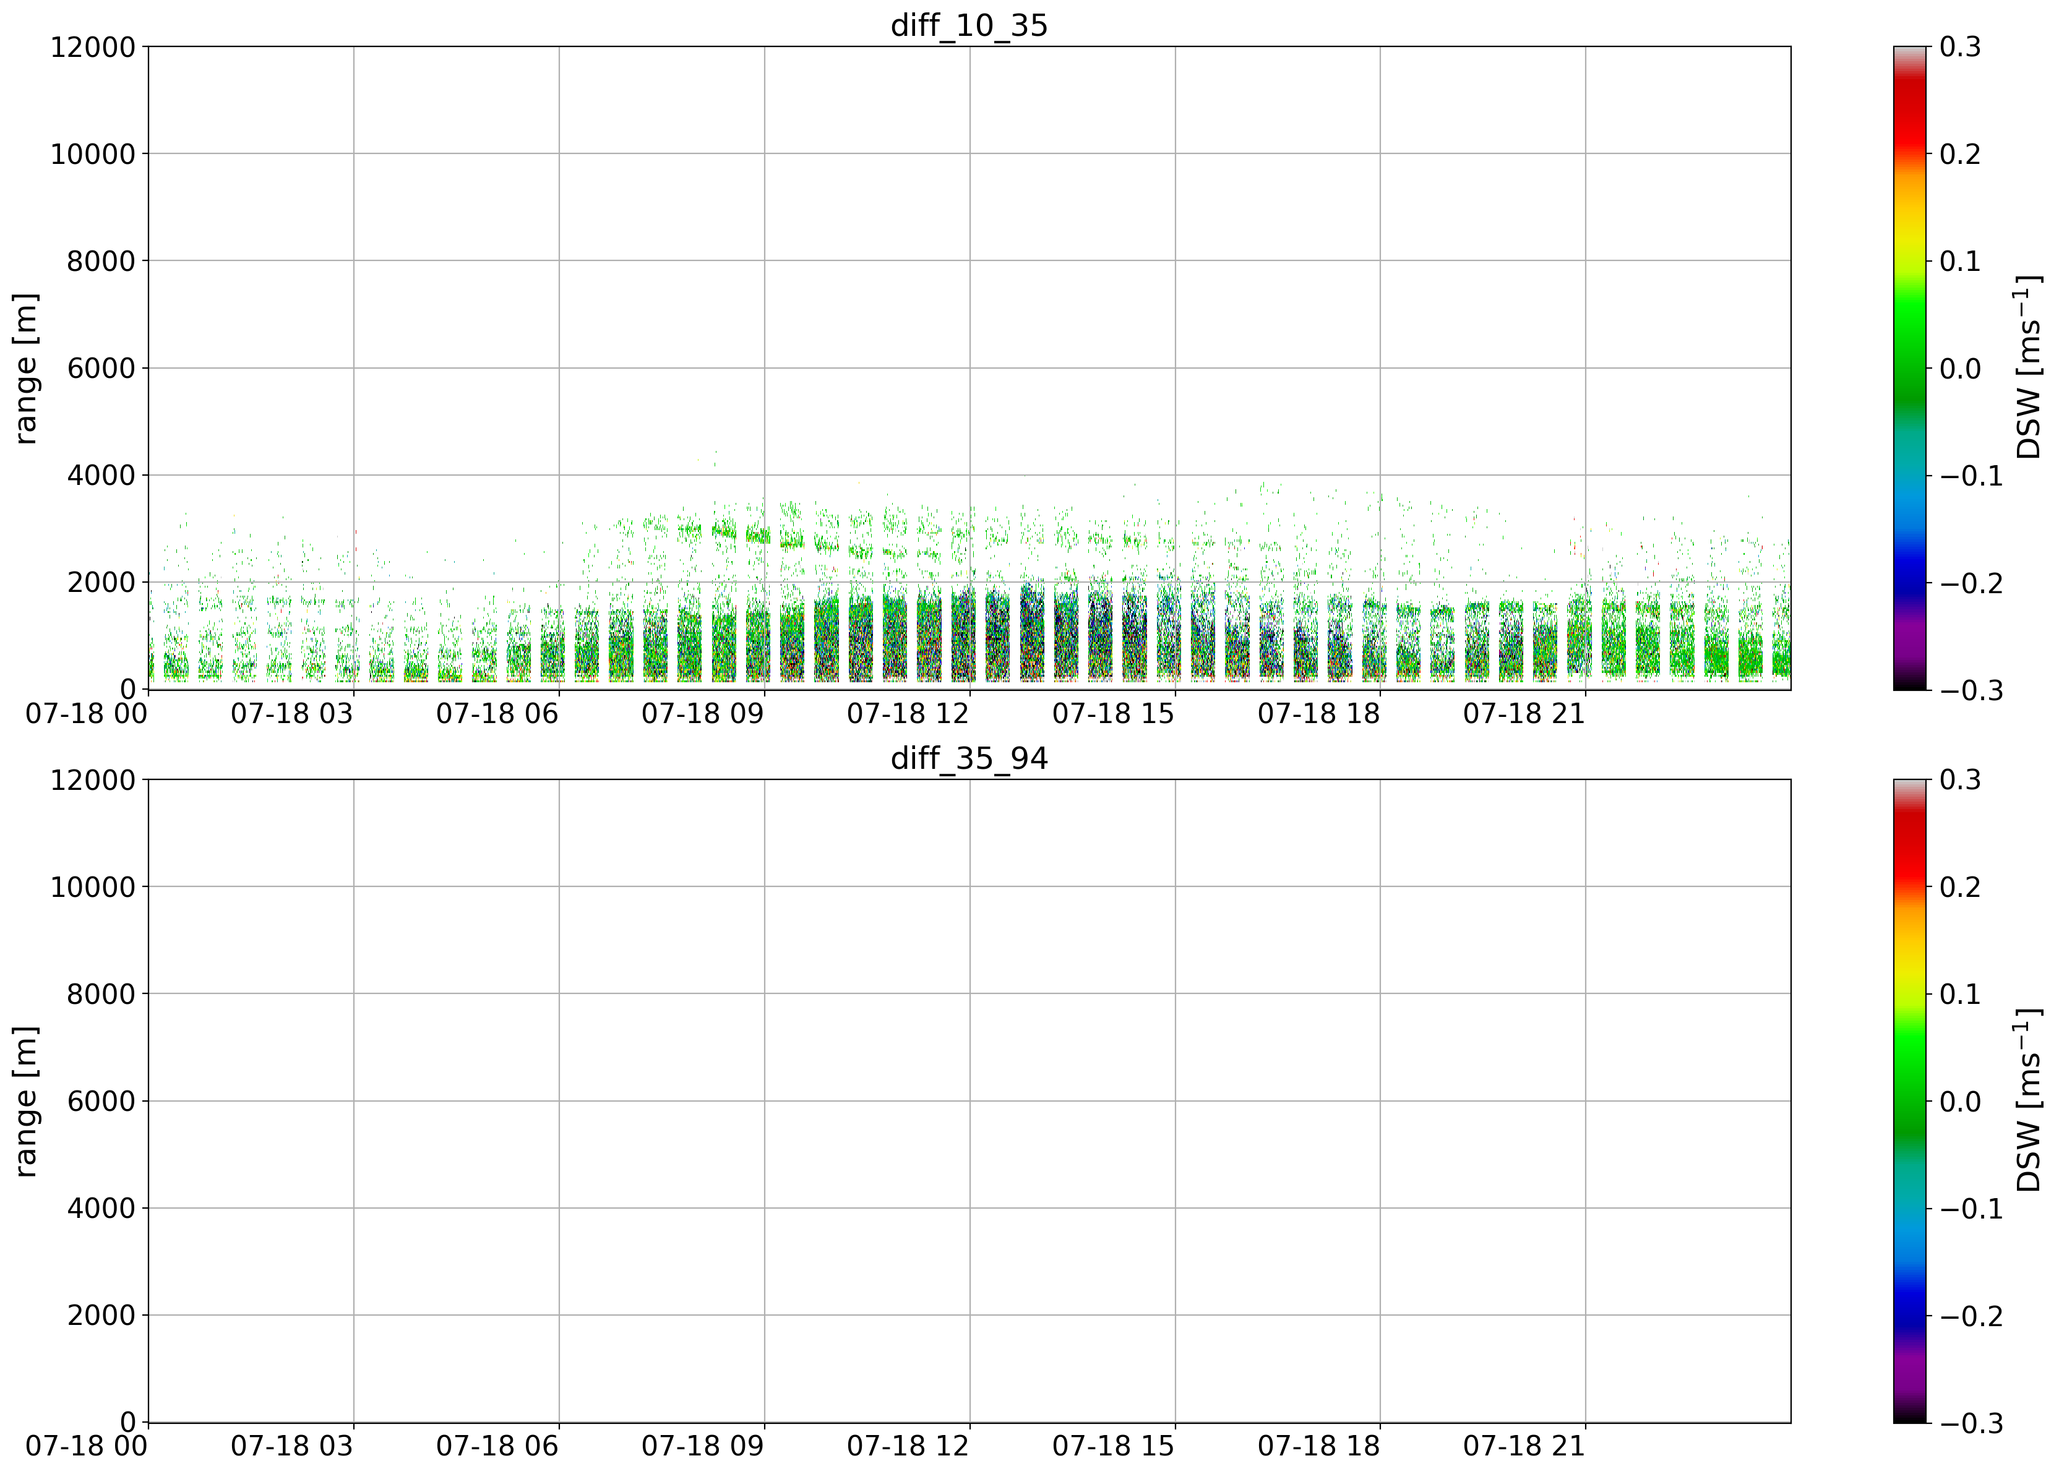The width and height of the screenshot is (2059, 1474).
Task: Click the top plot's '07-18 21' time tick label
Action: pos(1523,713)
